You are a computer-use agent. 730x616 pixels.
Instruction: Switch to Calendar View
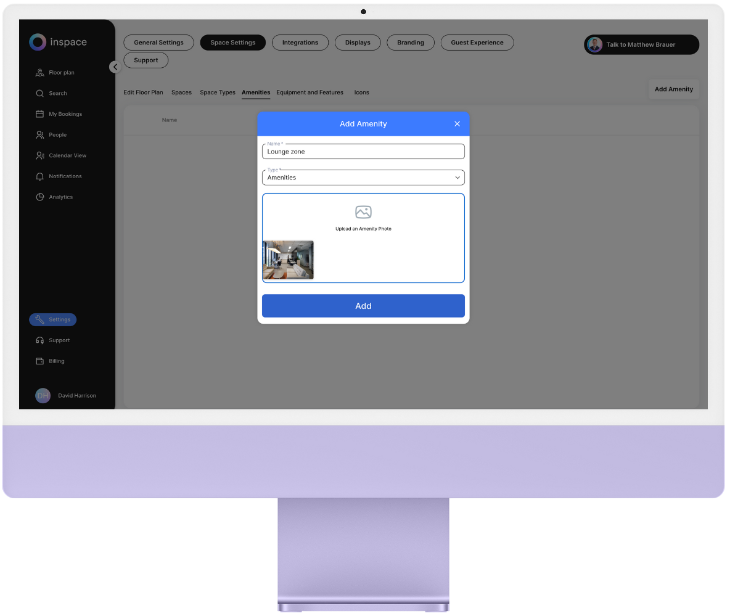point(61,155)
